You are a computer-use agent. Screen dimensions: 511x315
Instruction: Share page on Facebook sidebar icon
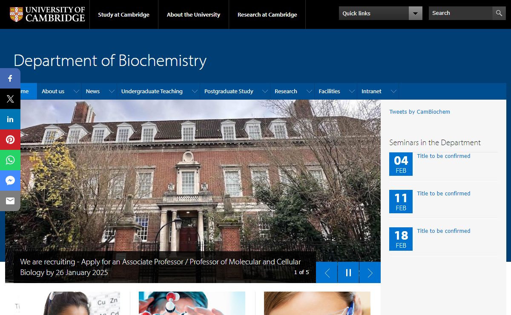10,78
